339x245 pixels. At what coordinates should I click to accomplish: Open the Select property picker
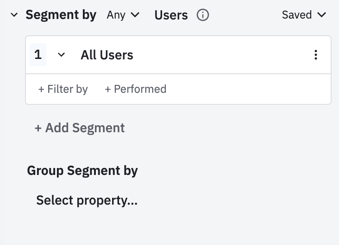[87, 200]
